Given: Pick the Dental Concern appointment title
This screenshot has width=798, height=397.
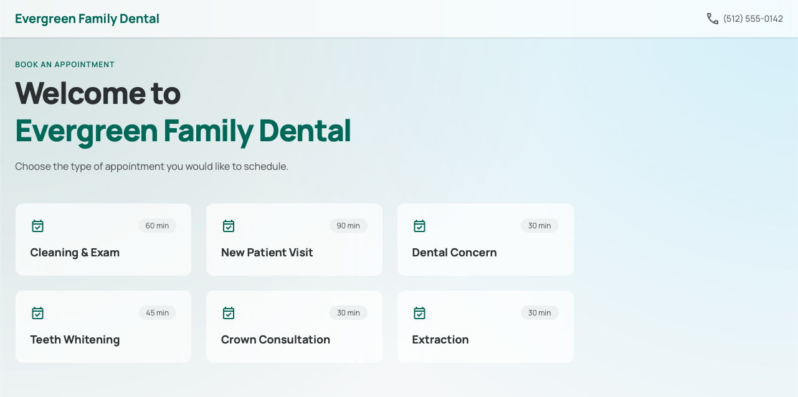Looking at the screenshot, I should (x=454, y=253).
